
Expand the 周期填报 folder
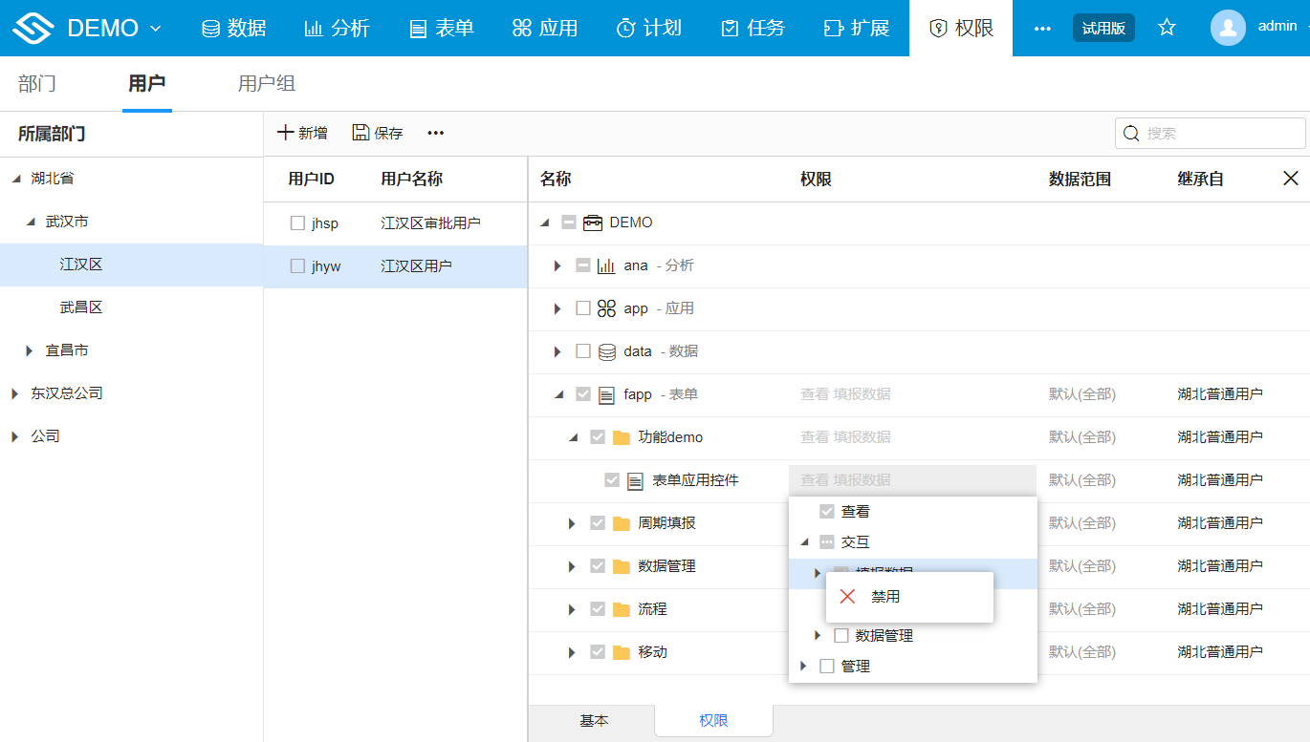(572, 523)
